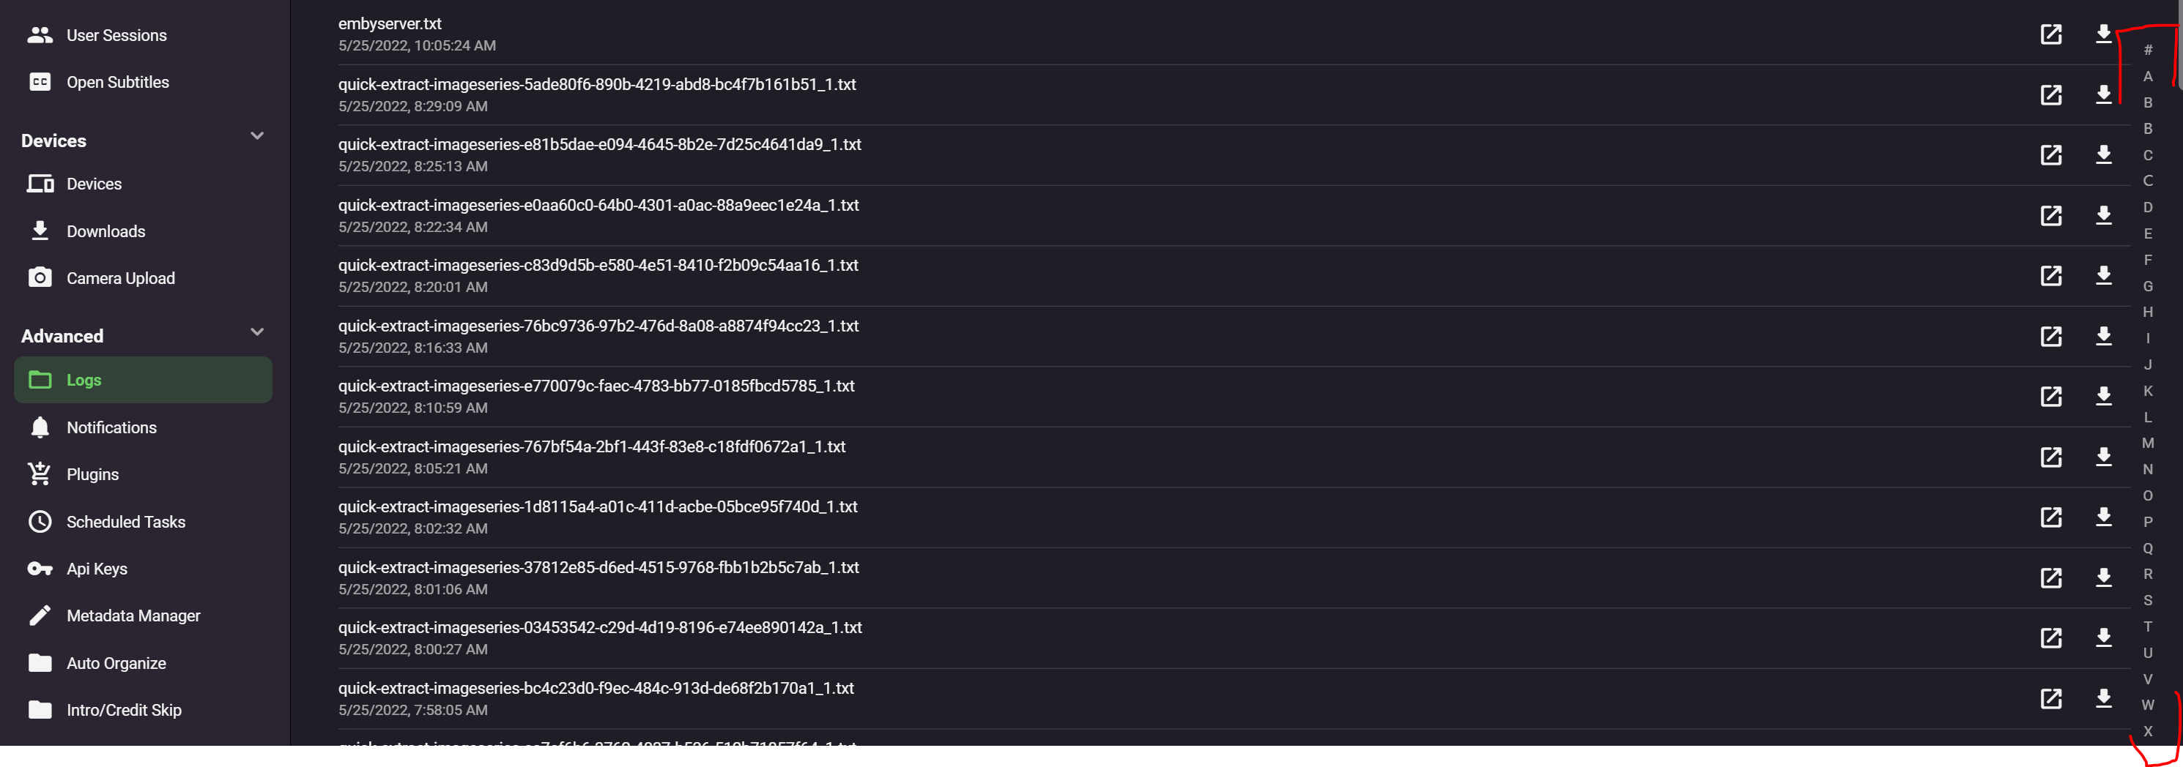
Task: Open User Sessions from the sidebar
Action: [x=116, y=36]
